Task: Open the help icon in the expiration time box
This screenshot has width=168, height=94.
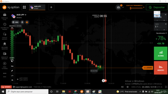Action: 166,15
